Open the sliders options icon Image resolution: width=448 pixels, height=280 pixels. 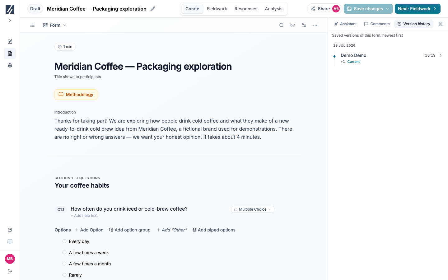click(x=304, y=25)
